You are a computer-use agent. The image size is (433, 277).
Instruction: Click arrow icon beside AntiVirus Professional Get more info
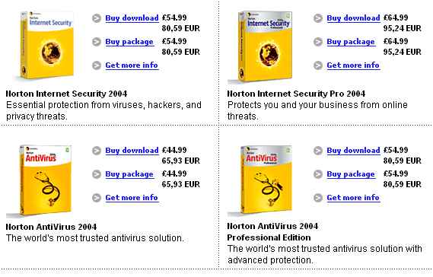point(318,198)
